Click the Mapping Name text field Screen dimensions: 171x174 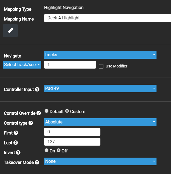click(x=107, y=18)
